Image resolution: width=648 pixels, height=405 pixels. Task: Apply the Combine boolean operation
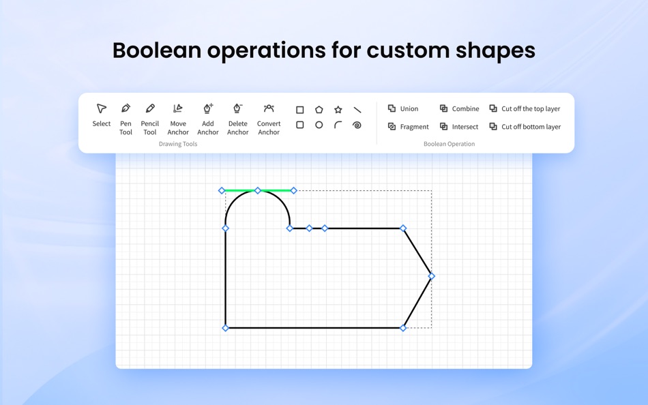tap(460, 108)
